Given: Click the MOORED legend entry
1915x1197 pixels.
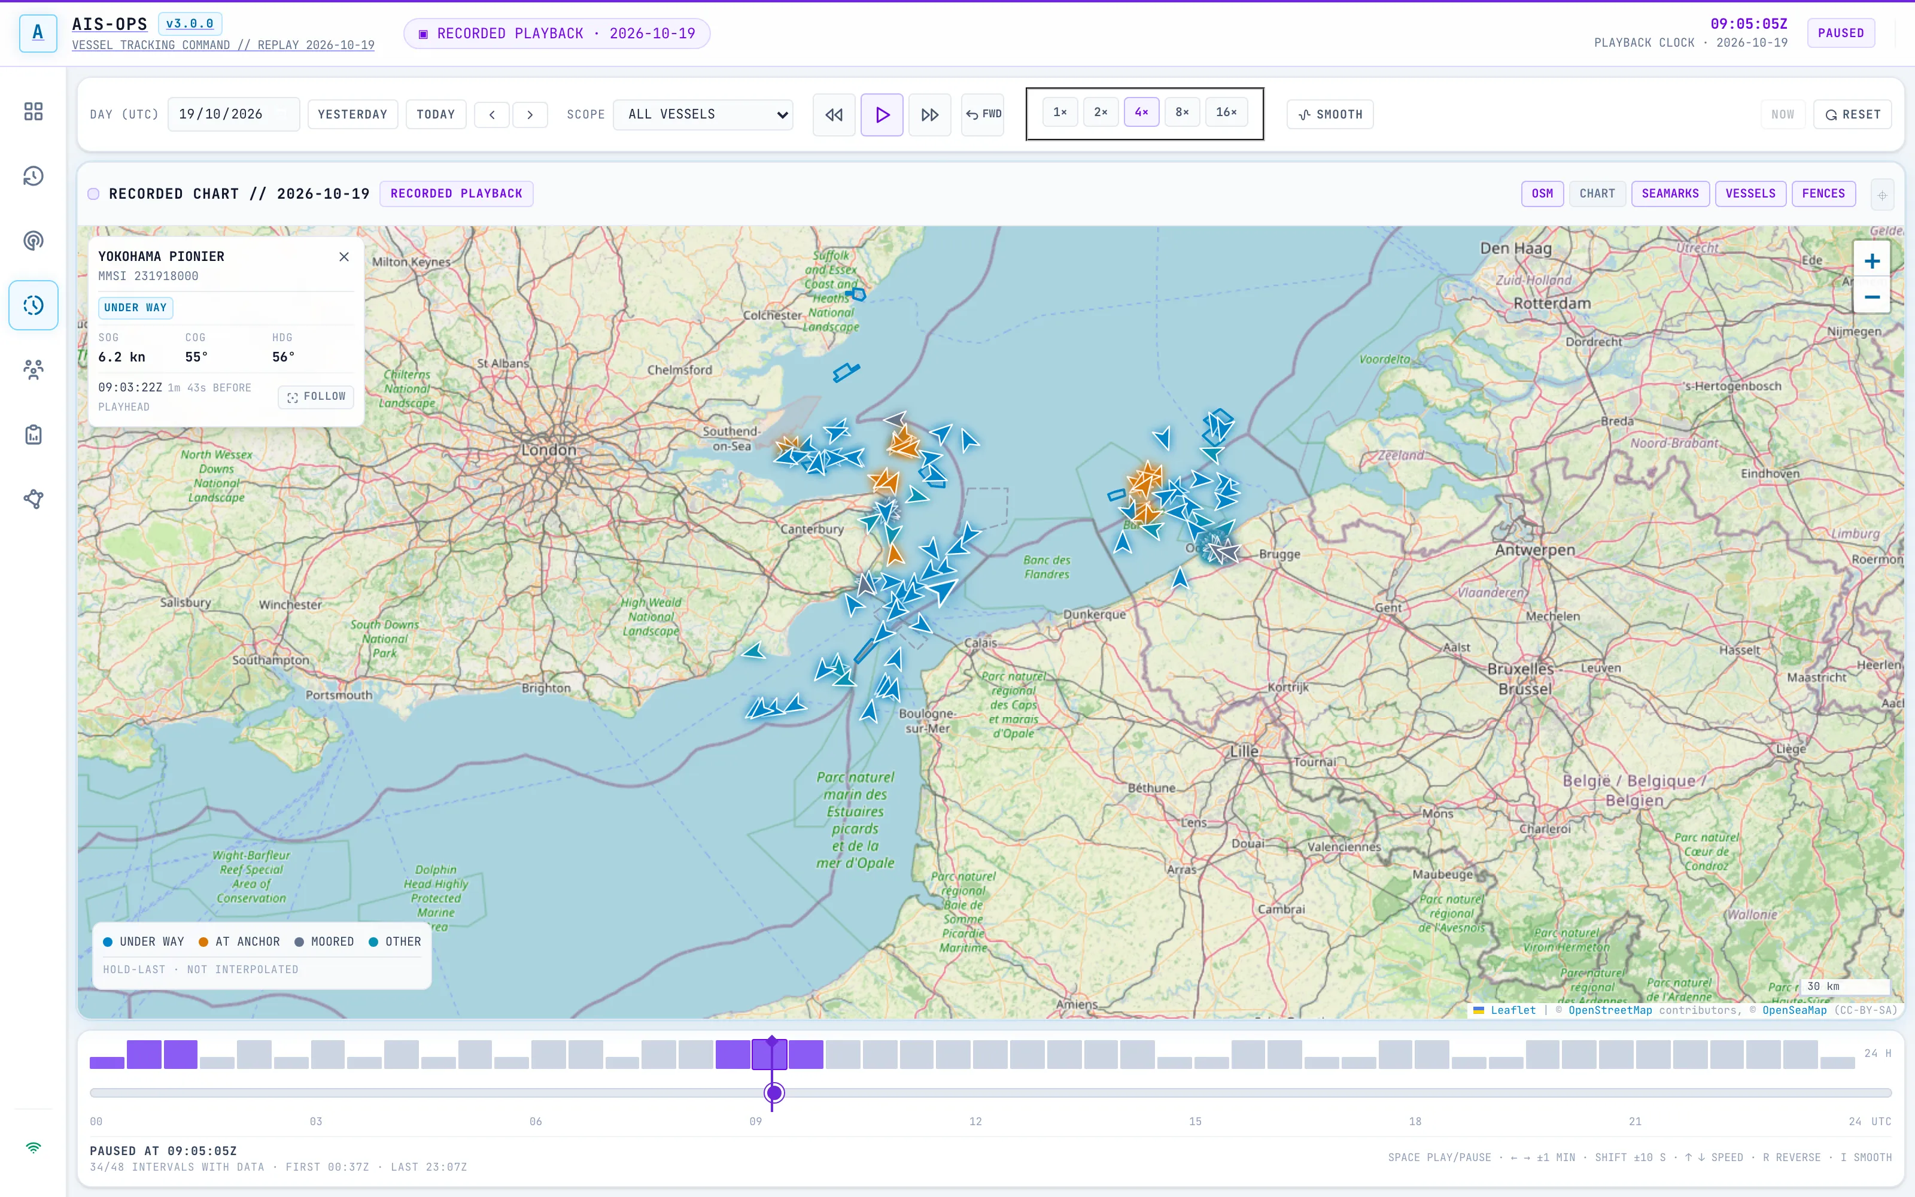Looking at the screenshot, I should point(324,942).
